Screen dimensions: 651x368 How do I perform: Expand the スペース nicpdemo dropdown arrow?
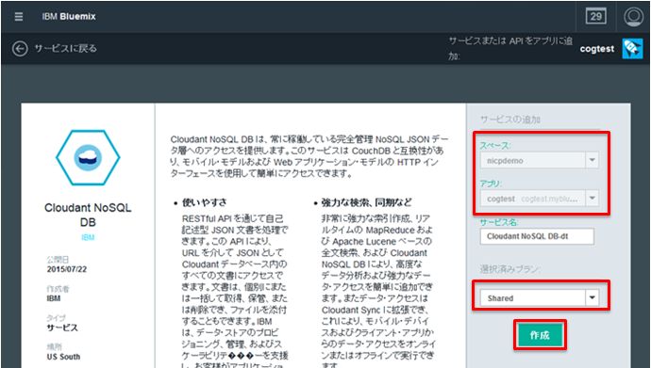click(x=593, y=161)
